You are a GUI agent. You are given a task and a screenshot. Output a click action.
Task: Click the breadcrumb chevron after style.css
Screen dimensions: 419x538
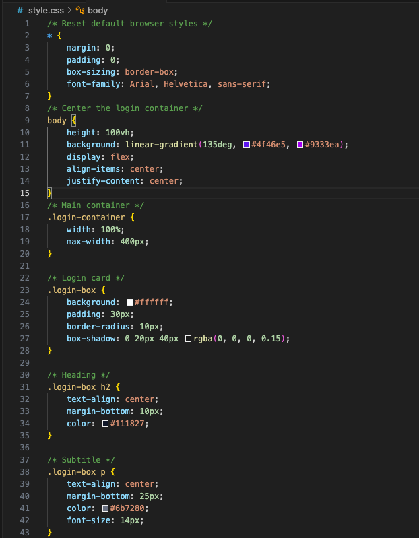click(69, 11)
